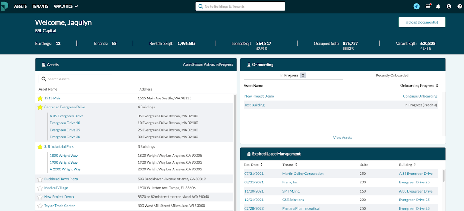
Task: Sort expired leases by Tenant column
Action: coord(290,165)
